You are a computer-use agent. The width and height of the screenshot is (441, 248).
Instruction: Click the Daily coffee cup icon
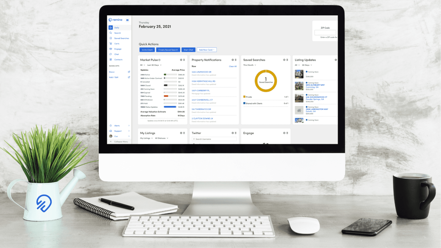coord(111,28)
